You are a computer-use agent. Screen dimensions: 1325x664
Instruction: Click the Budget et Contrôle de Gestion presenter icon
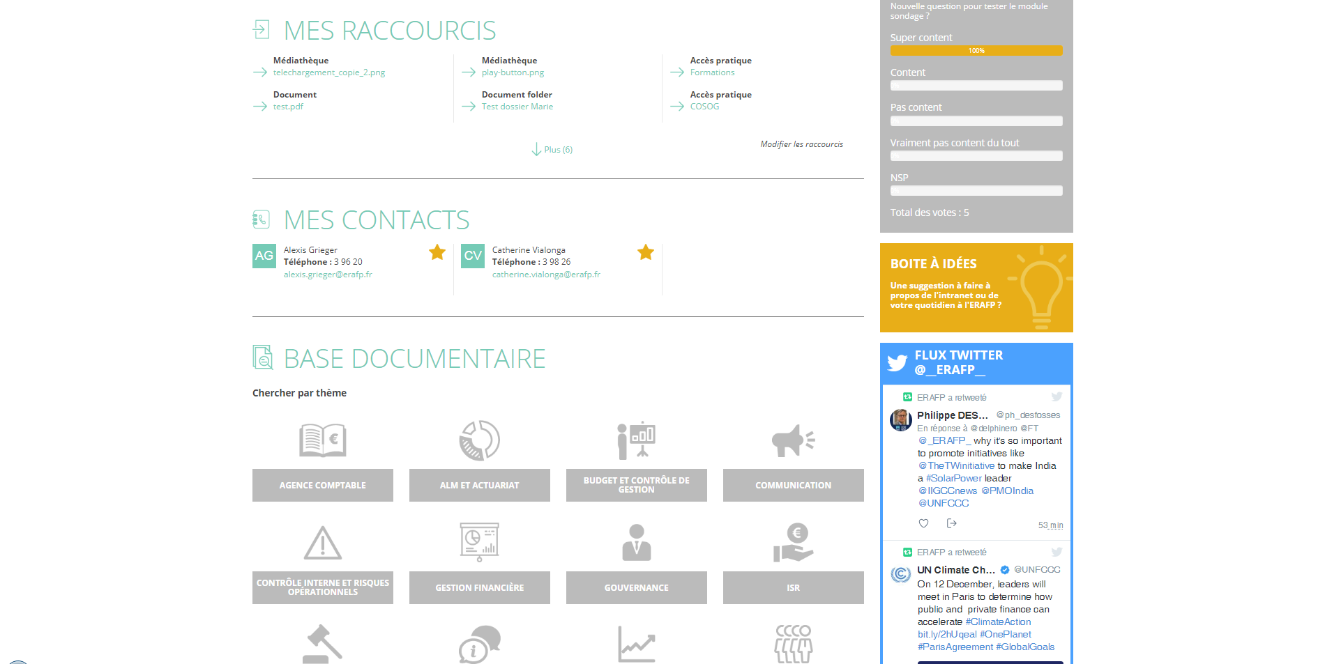click(x=636, y=440)
